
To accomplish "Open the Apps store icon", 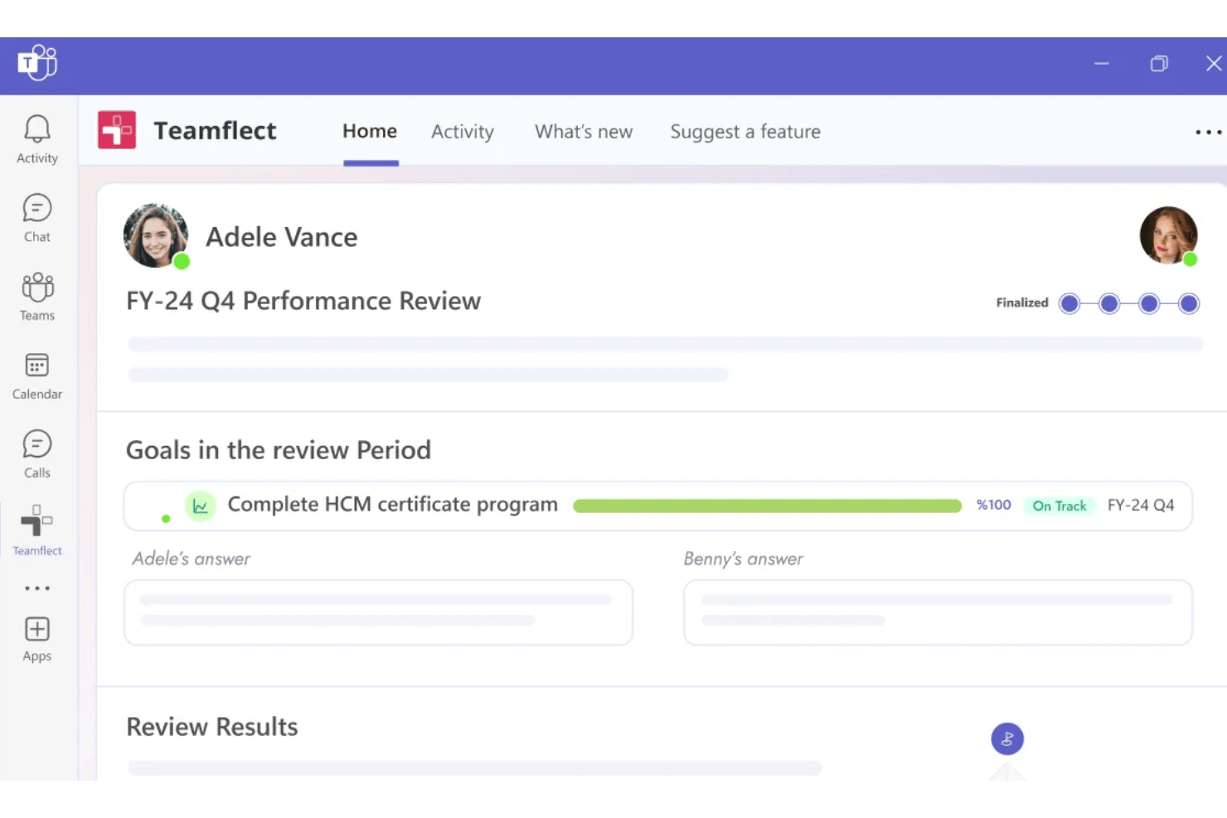I will click(x=37, y=639).
